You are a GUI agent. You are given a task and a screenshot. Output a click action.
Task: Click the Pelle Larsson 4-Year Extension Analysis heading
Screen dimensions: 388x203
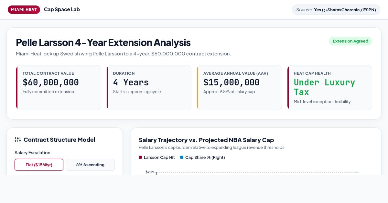click(103, 43)
